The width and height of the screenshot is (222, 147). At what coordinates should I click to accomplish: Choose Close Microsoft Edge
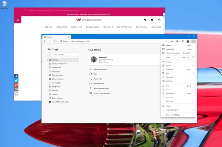click(178, 115)
